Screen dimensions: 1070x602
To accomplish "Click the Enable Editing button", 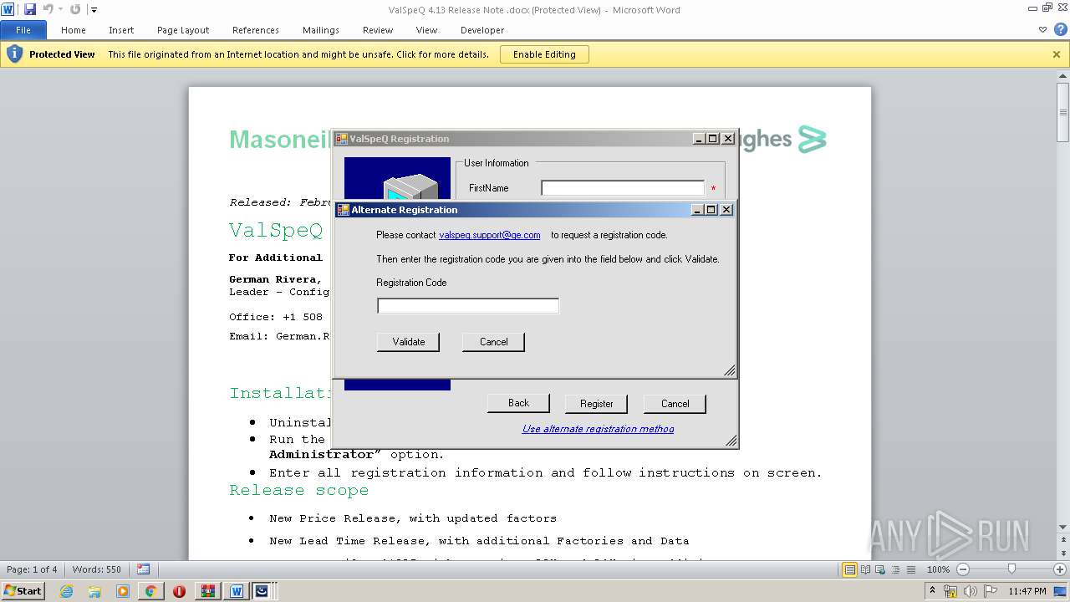I will (544, 54).
